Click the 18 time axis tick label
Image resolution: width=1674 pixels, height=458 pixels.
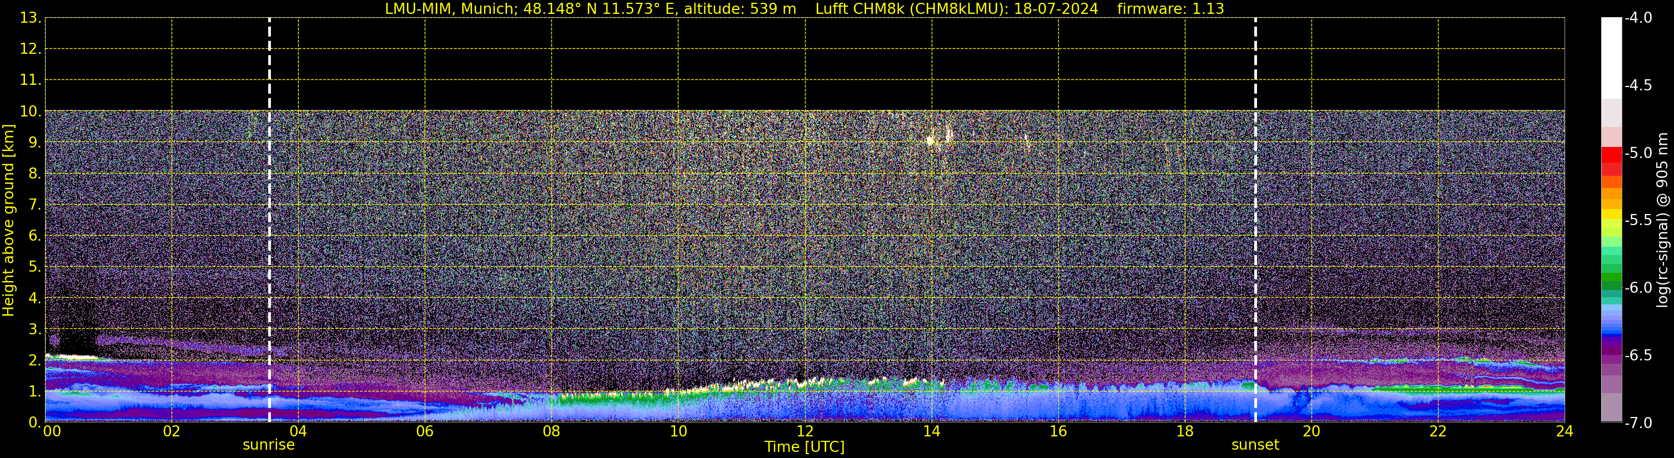1185,432
